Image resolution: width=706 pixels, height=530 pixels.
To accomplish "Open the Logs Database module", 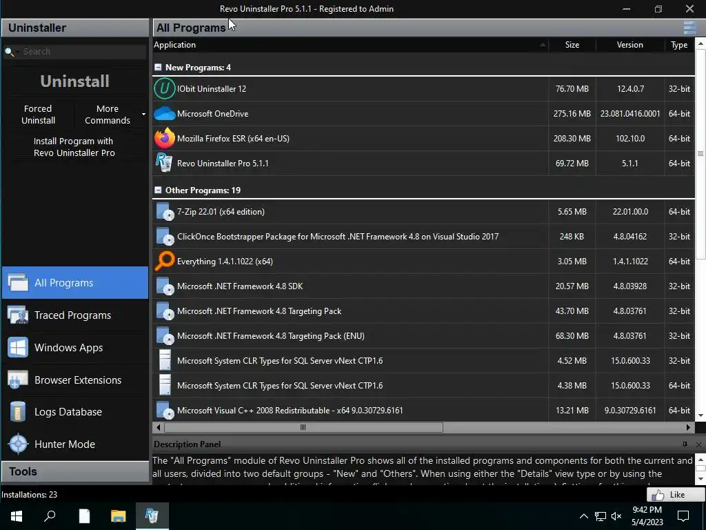I will 75,412.
